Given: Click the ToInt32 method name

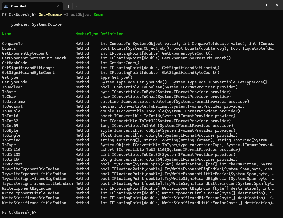Looking at the screenshot, I should [10, 121].
